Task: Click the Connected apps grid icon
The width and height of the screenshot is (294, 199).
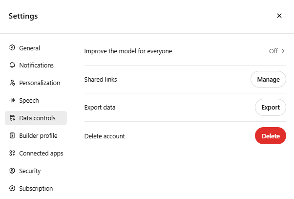Action: tap(12, 153)
